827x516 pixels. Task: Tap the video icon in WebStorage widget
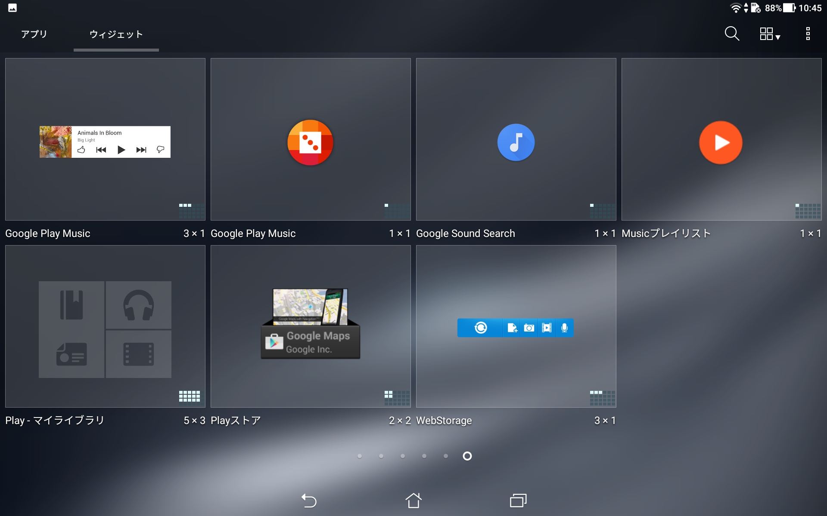point(547,328)
